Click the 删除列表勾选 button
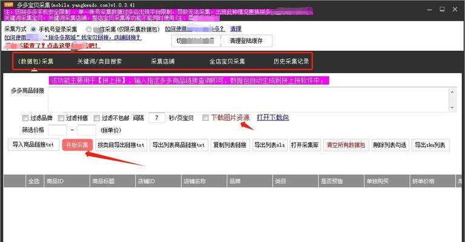The height and width of the screenshot is (242, 465). pyautogui.click(x=390, y=145)
